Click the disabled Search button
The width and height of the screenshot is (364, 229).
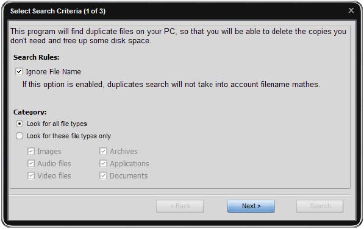coord(320,206)
